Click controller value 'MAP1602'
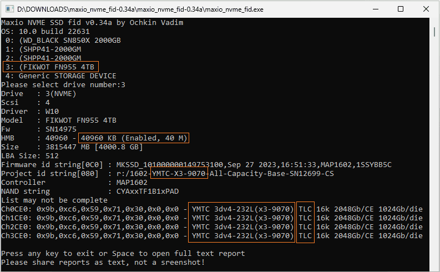Screen dimensions: 440x272 coord(132,183)
